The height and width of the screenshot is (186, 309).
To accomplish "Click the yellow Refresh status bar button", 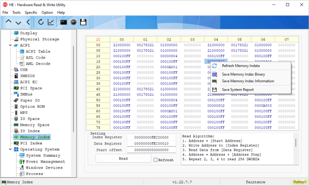I will [x=300, y=182].
